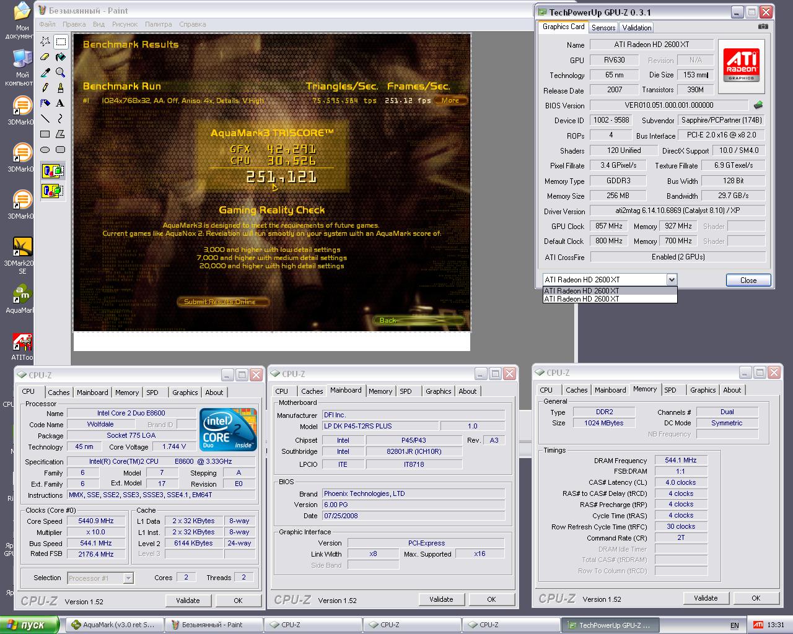Screen dimensions: 793x634
Task: Select the Ellipse shape tool
Action: point(45,149)
